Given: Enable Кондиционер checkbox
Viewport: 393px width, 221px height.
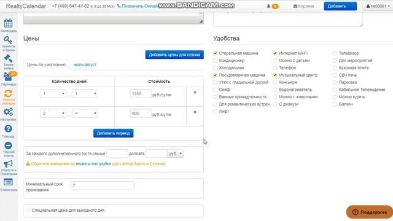Looking at the screenshot, I should tap(216, 60).
